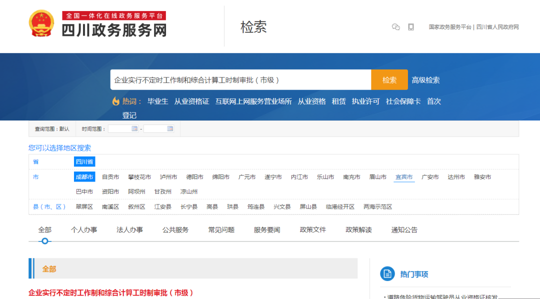Image resolution: width=540 pixels, height=299 pixels.
Task: Open the start date calendar icon
Action: [134, 128]
